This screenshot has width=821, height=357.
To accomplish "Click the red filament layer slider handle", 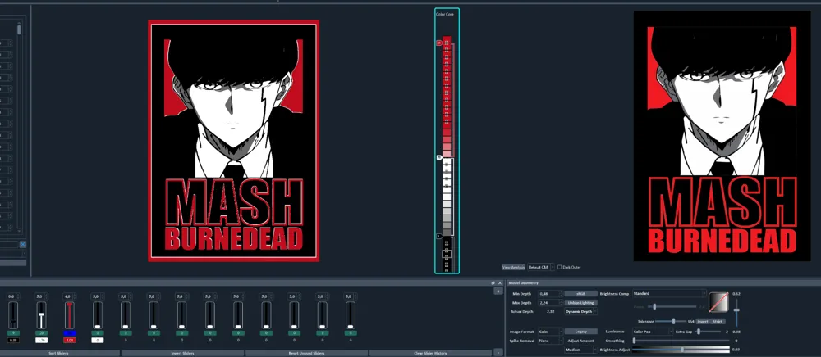I will coord(69,303).
